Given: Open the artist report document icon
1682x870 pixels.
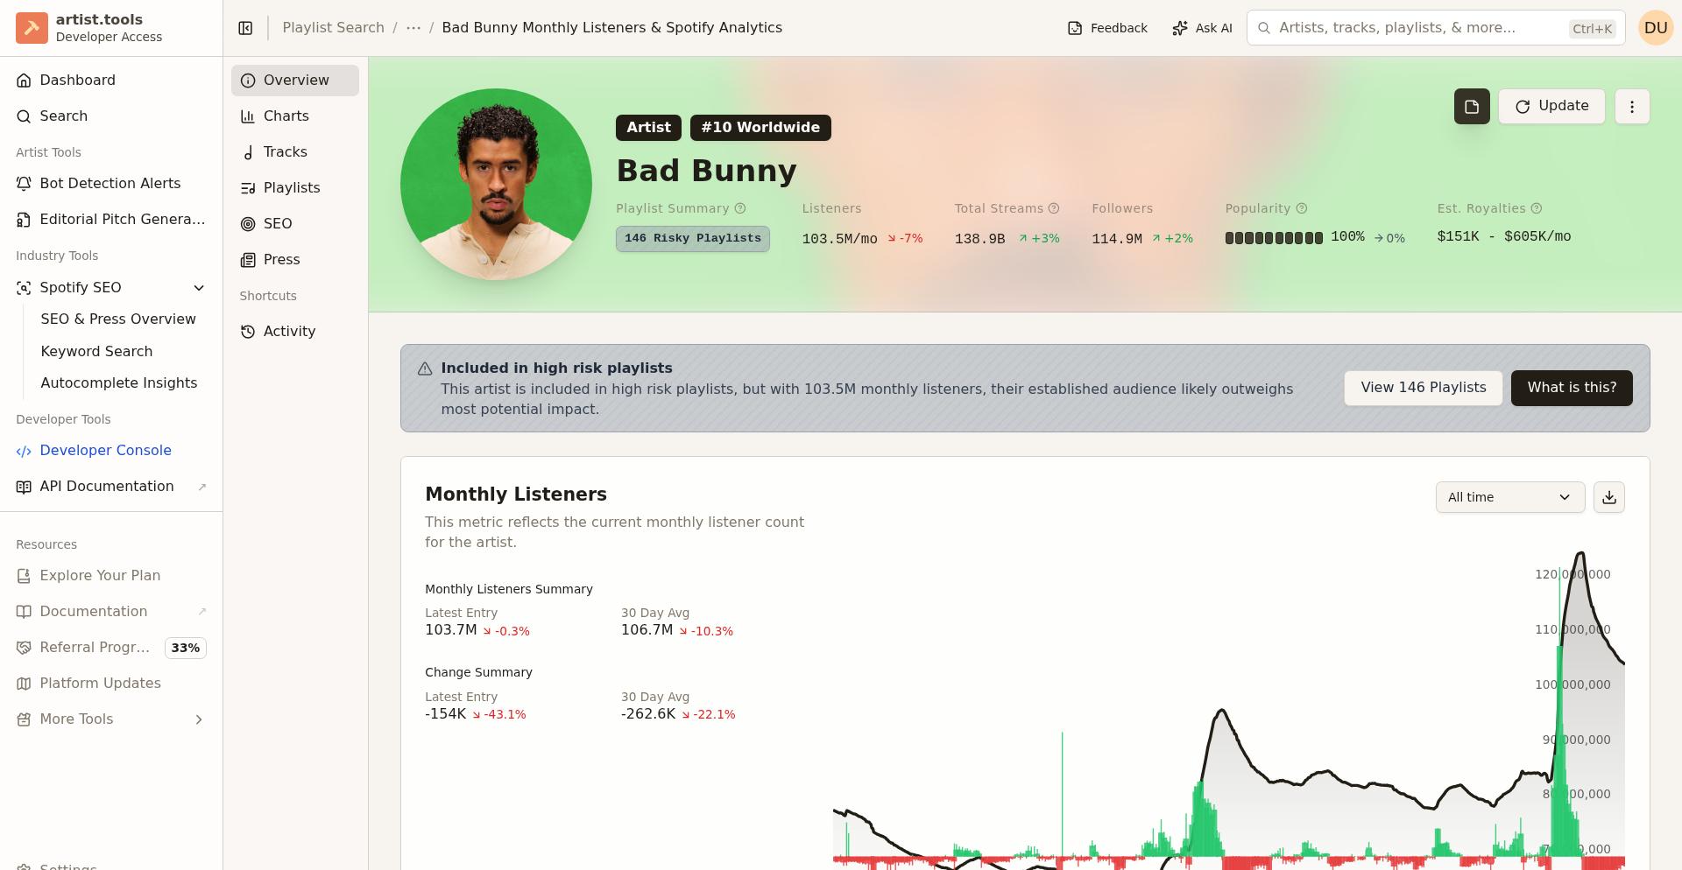Looking at the screenshot, I should 1472,106.
